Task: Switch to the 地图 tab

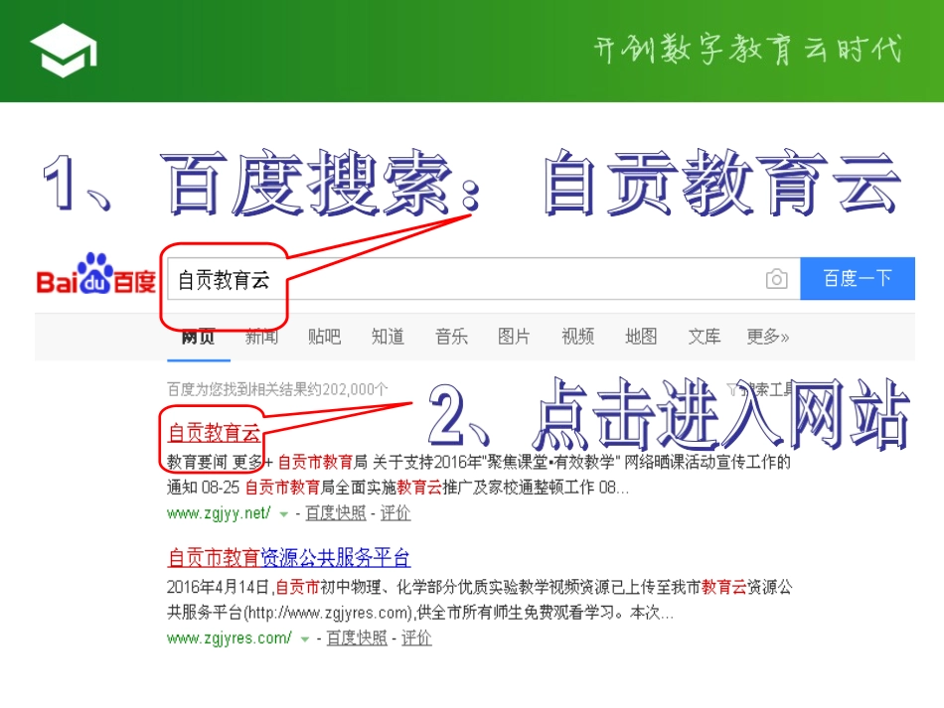Action: point(641,337)
